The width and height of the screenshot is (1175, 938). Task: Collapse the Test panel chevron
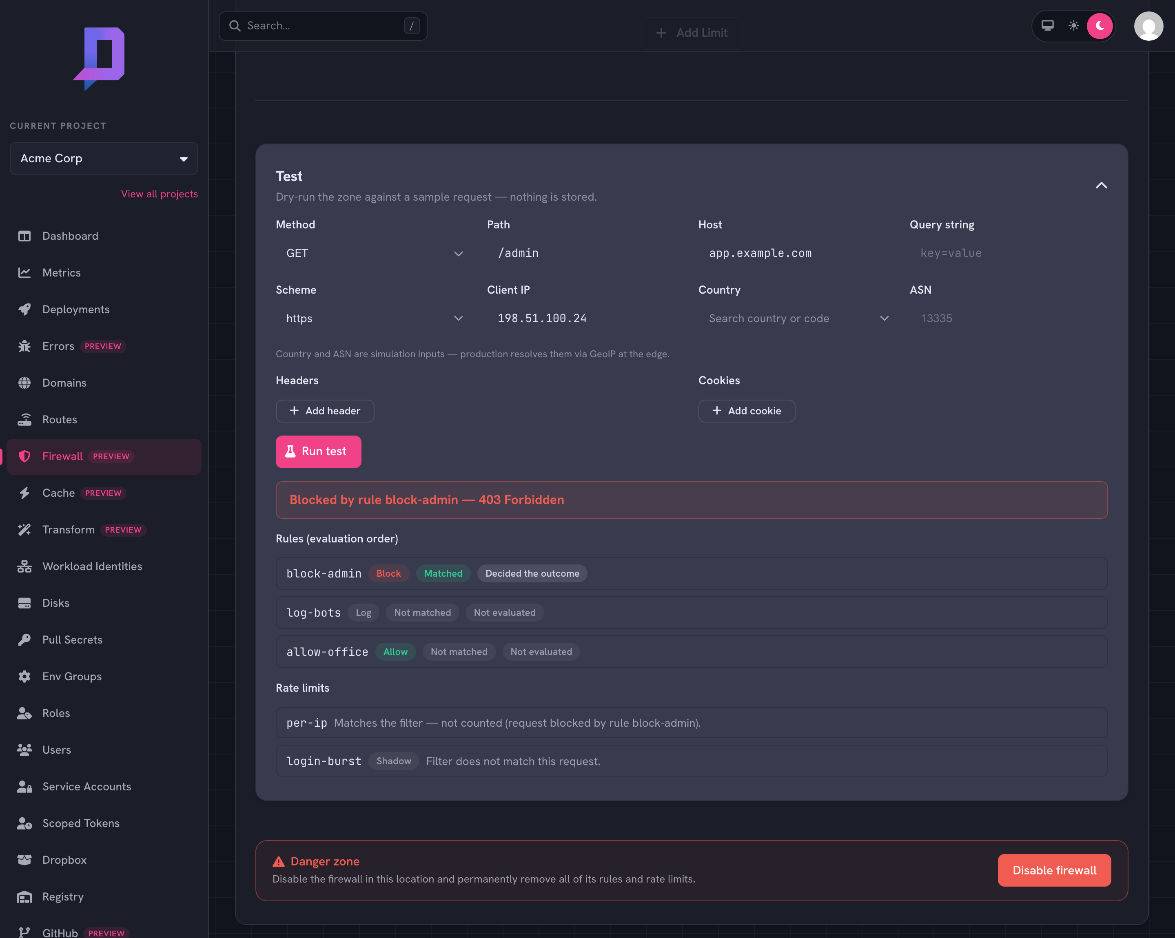pos(1102,185)
